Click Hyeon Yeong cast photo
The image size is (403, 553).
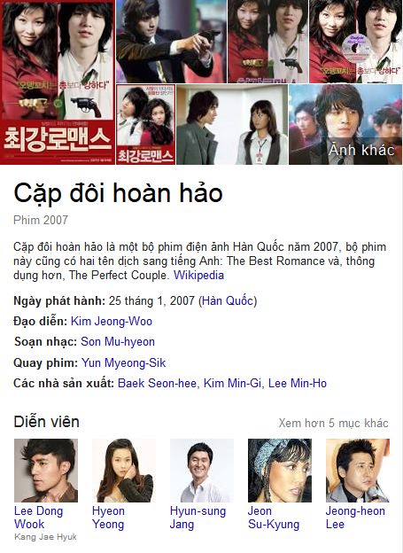pyautogui.click(x=124, y=471)
